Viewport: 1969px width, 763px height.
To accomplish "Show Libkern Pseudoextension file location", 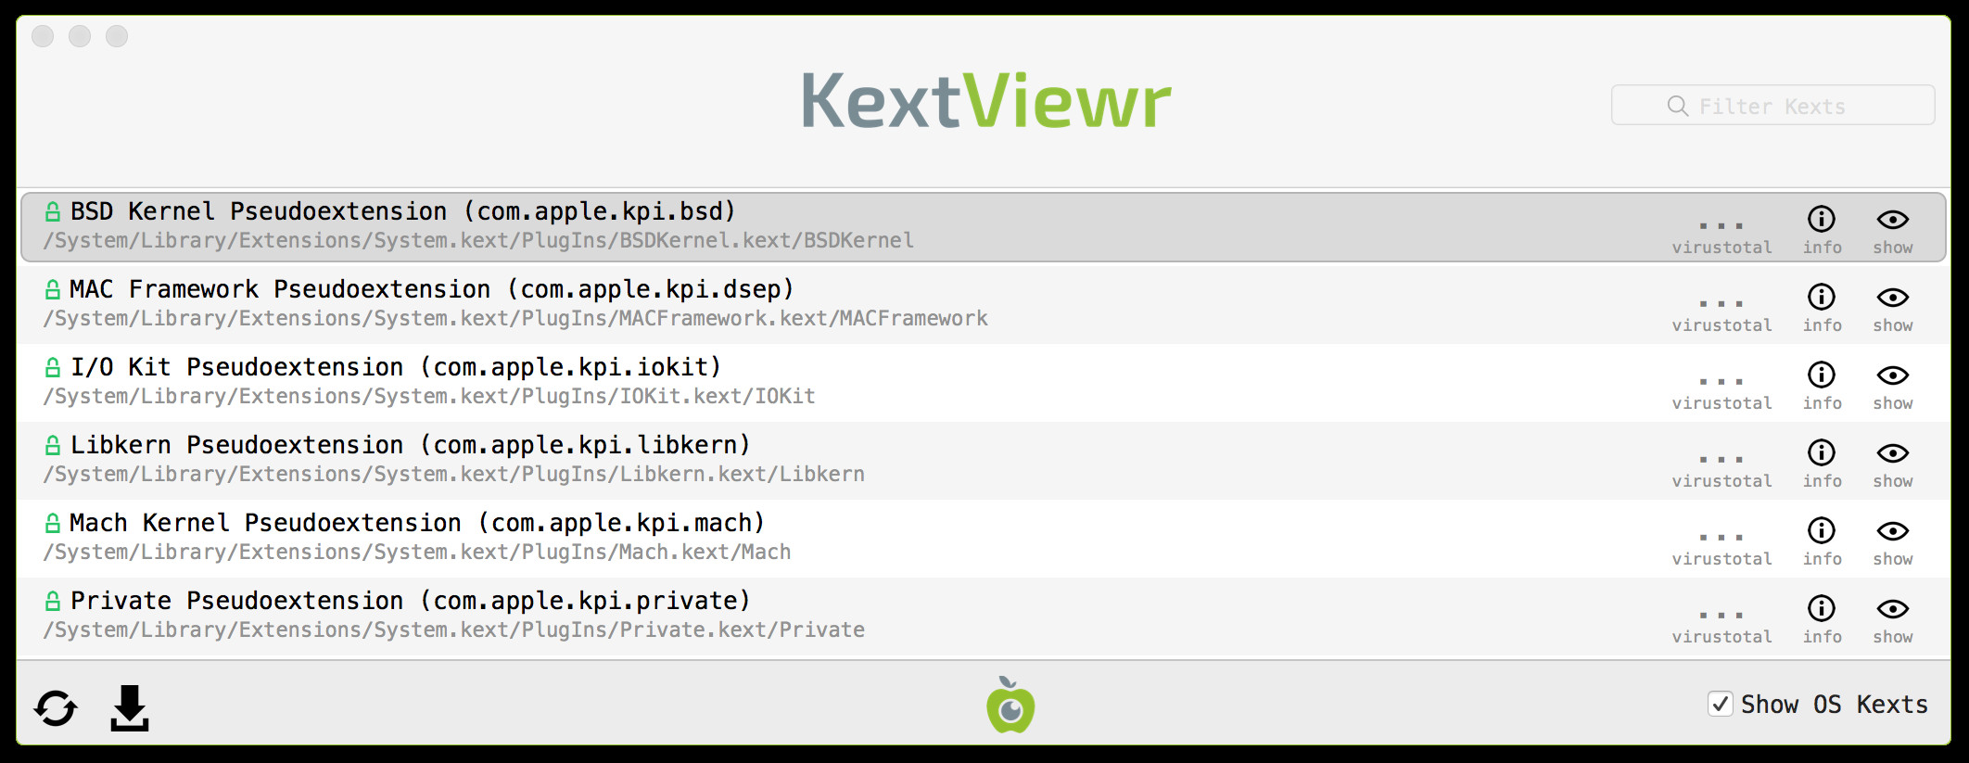I will [x=1892, y=462].
